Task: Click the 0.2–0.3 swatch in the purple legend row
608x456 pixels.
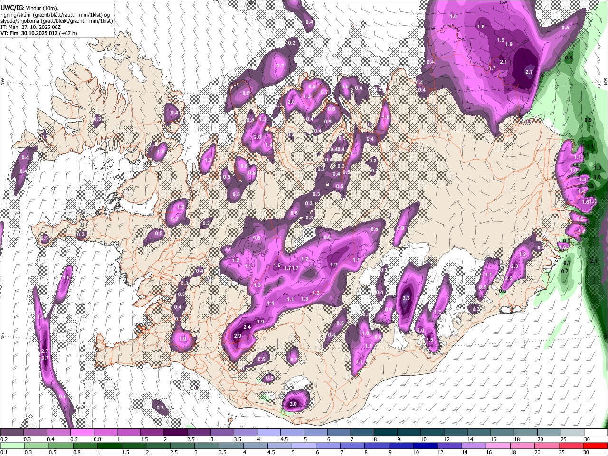Action: click(x=12, y=433)
